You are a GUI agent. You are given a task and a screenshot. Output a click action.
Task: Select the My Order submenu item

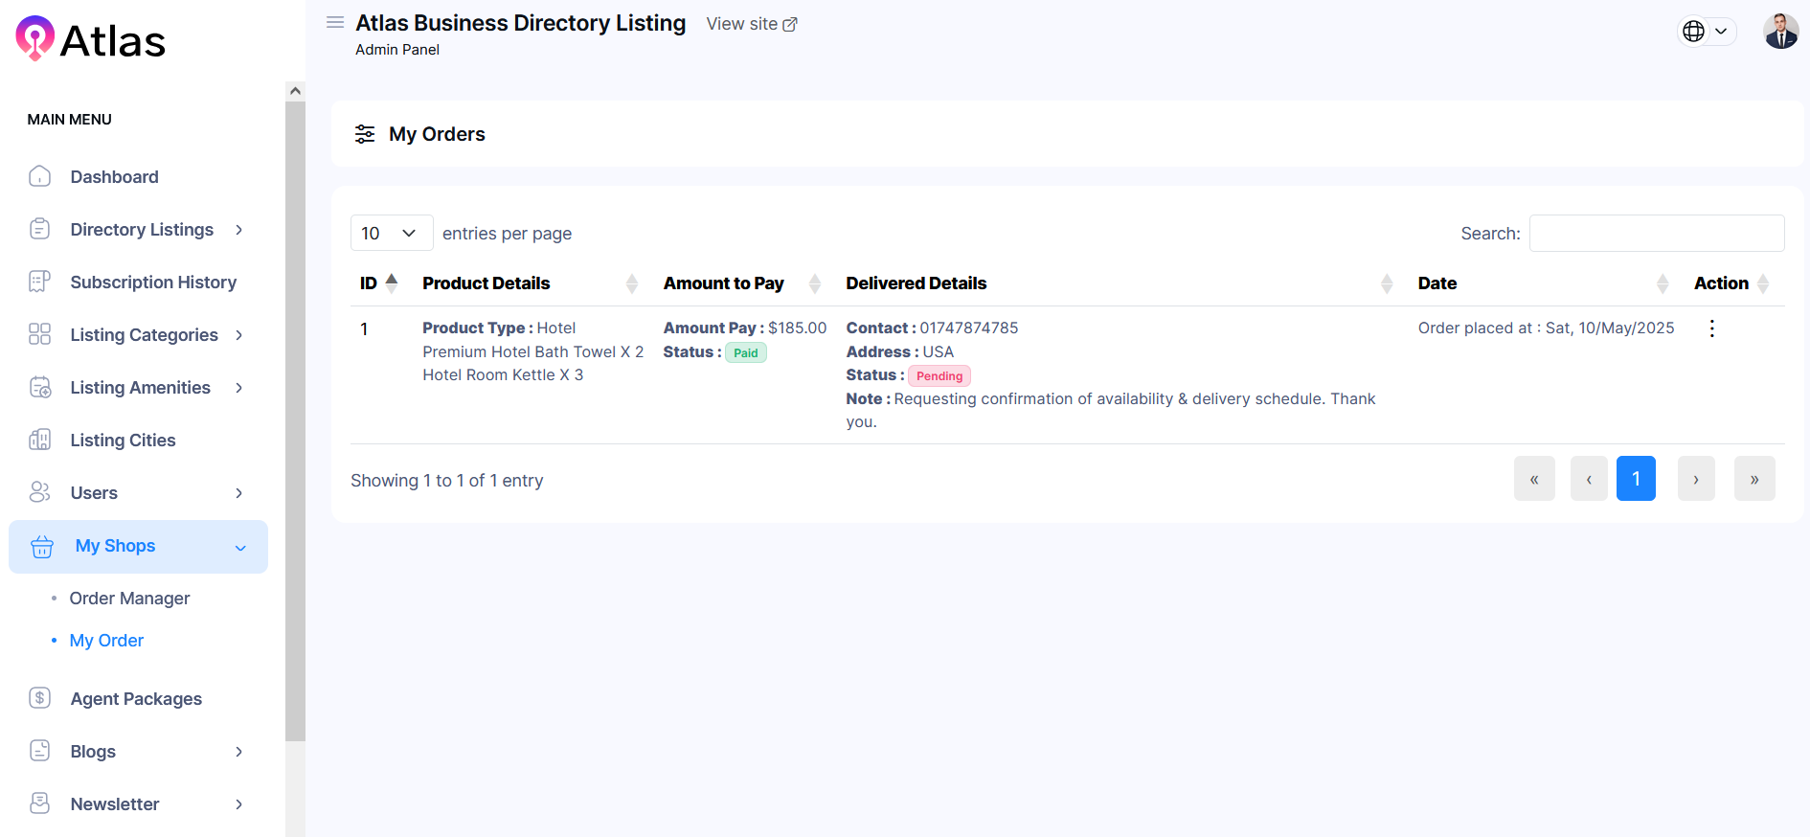106,641
